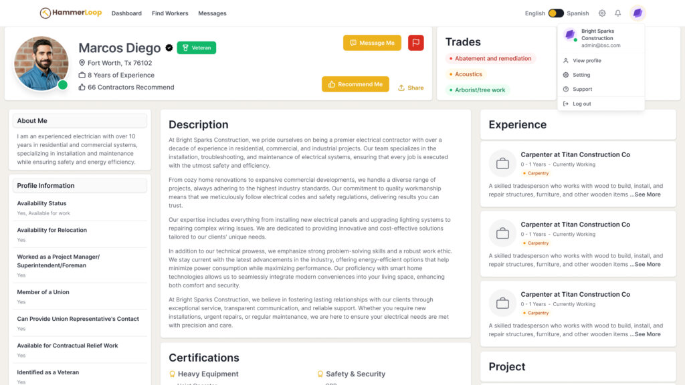Open notifications bell icon
Viewport: 685px width, 385px height.
tap(618, 13)
